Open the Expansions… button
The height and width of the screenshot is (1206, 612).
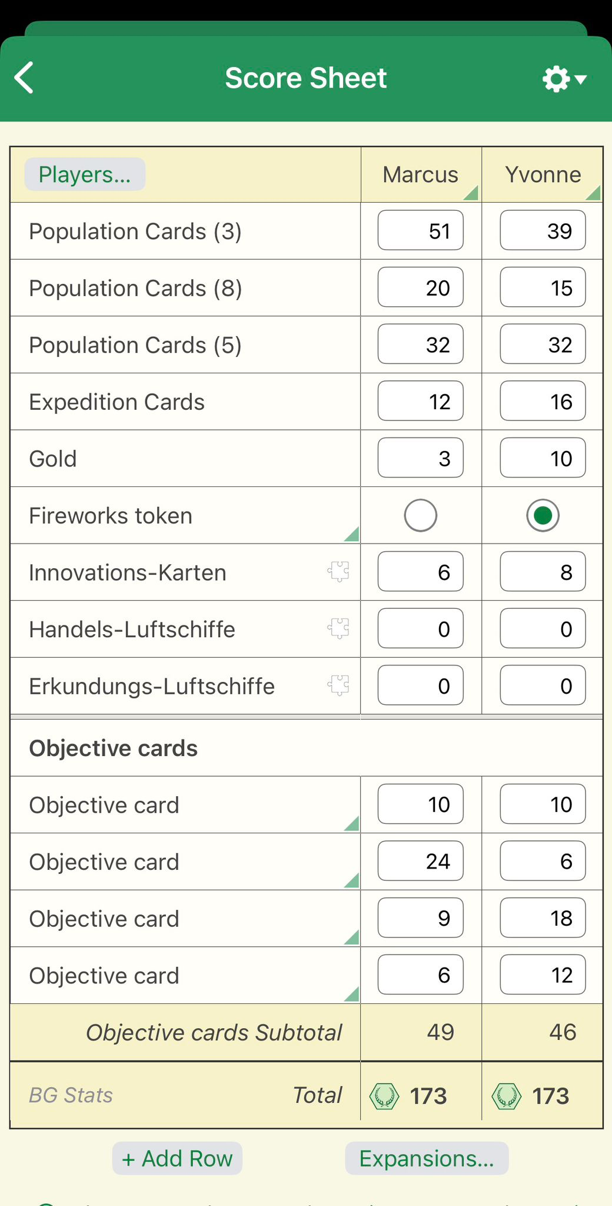427,1158
